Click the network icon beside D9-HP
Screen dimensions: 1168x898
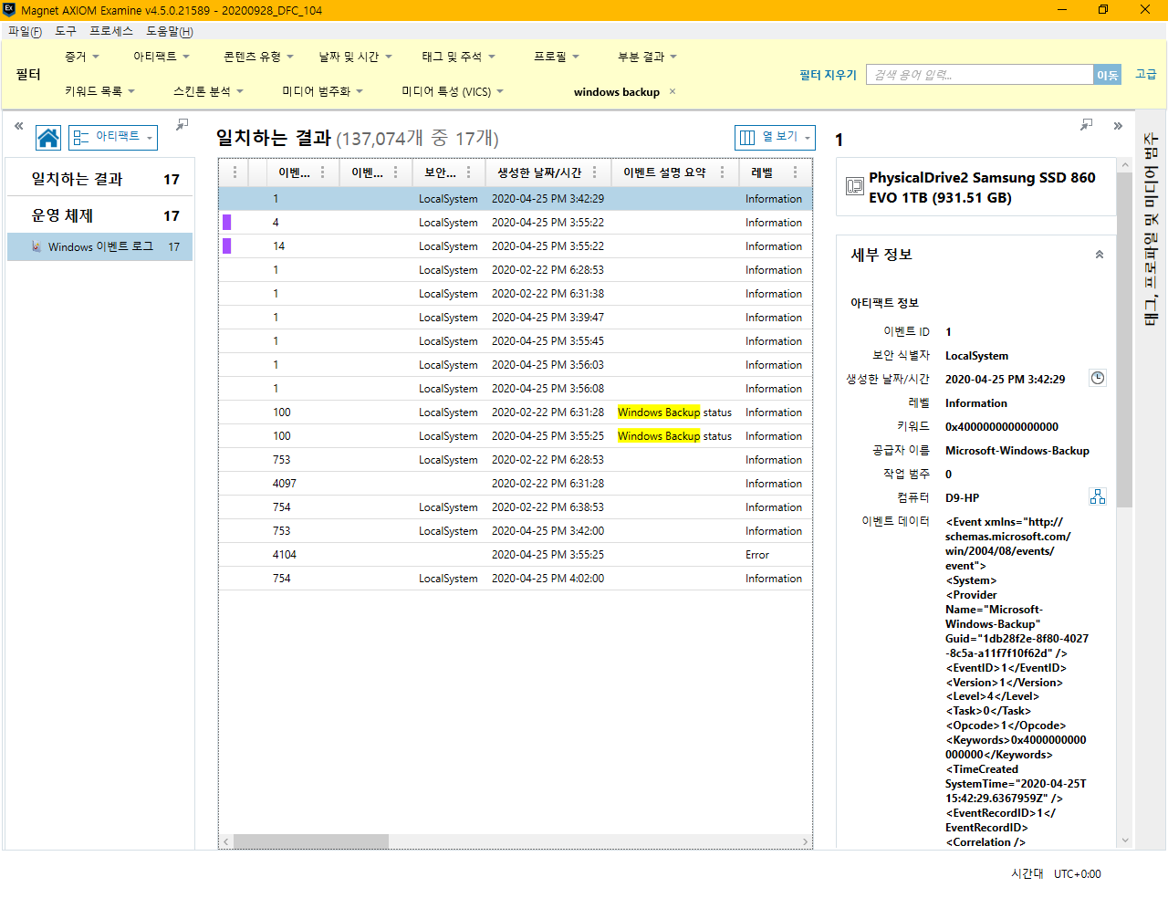click(1098, 496)
